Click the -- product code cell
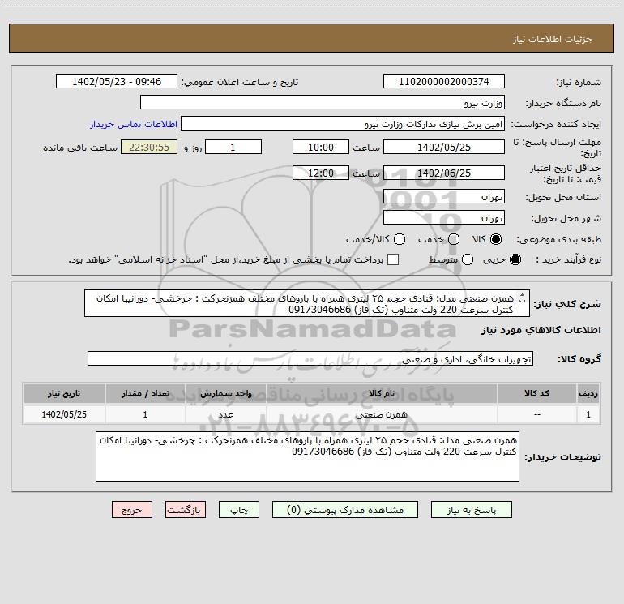This screenshot has height=604, width=624. click(x=536, y=414)
